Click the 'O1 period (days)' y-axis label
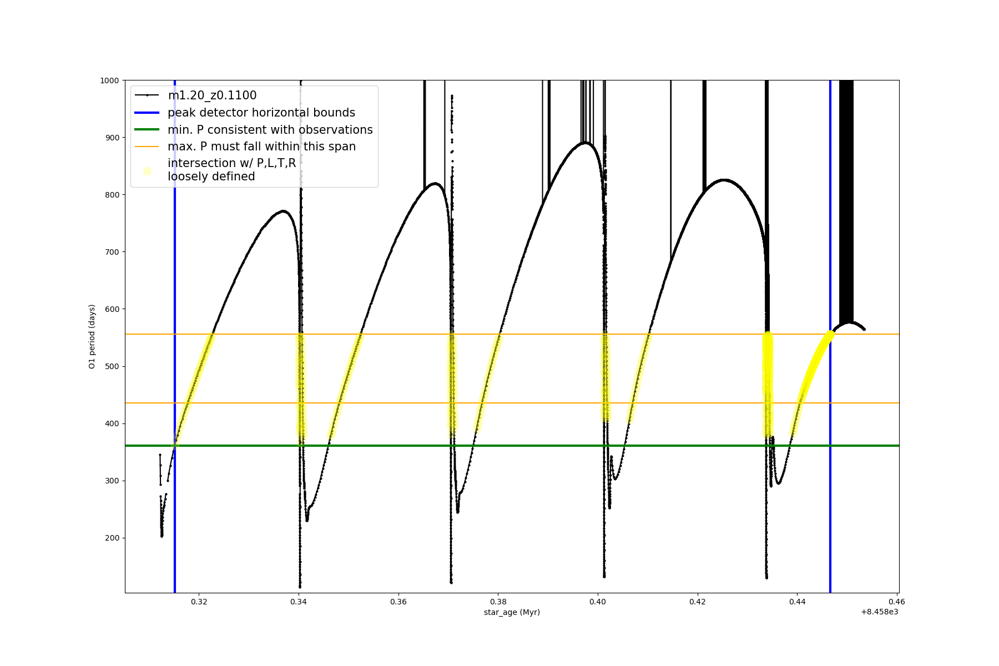999x666 pixels. point(92,336)
